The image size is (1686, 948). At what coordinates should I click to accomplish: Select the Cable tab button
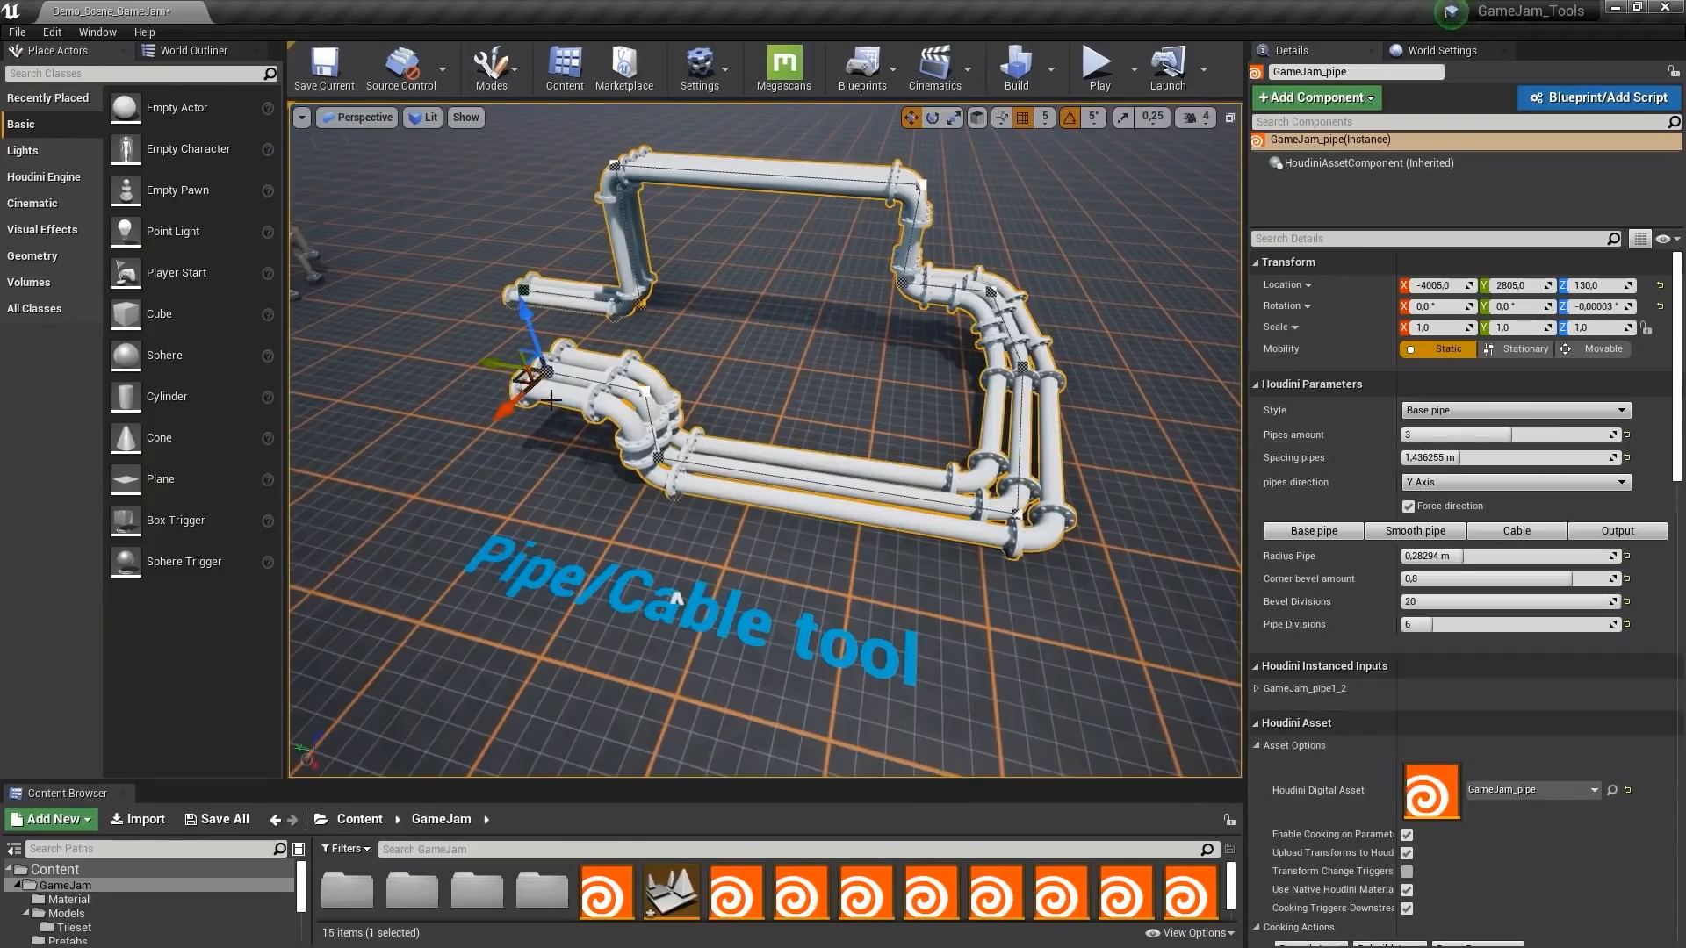[x=1517, y=531]
